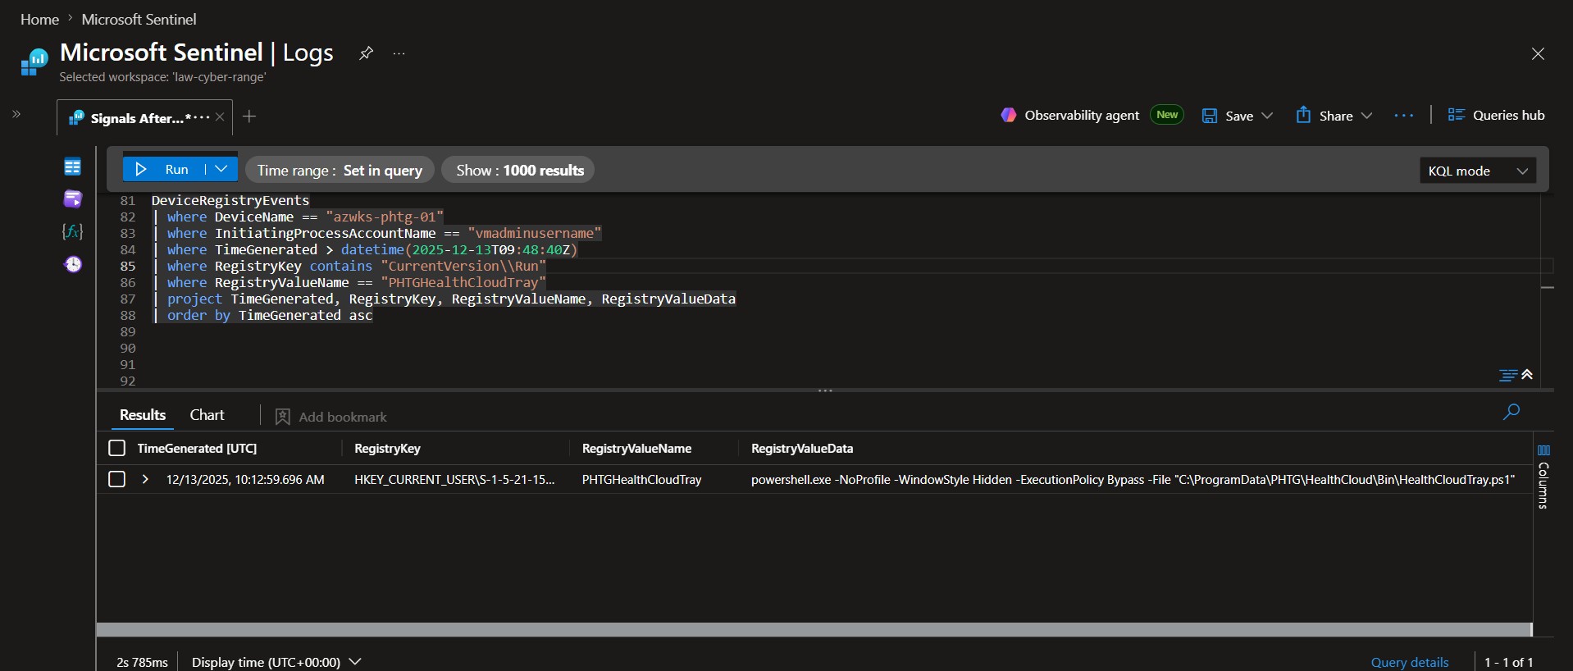1573x671 pixels.
Task: Switch to the Results tab
Action: (x=143, y=415)
